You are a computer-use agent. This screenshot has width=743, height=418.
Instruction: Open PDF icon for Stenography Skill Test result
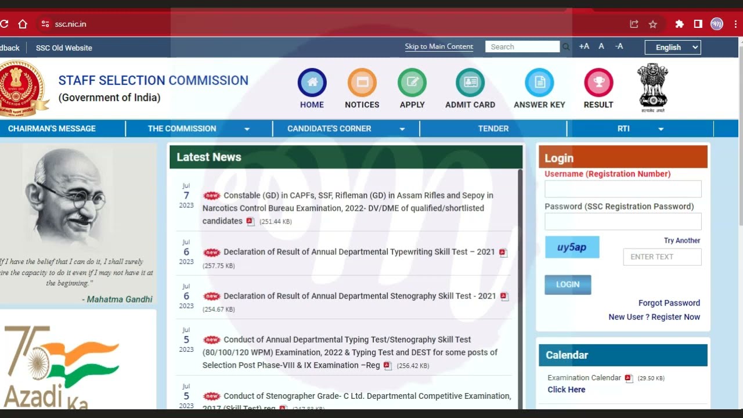point(504,296)
